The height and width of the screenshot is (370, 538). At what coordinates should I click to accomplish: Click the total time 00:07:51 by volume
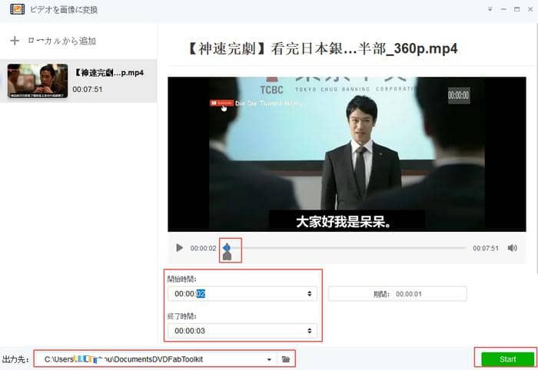pos(486,248)
